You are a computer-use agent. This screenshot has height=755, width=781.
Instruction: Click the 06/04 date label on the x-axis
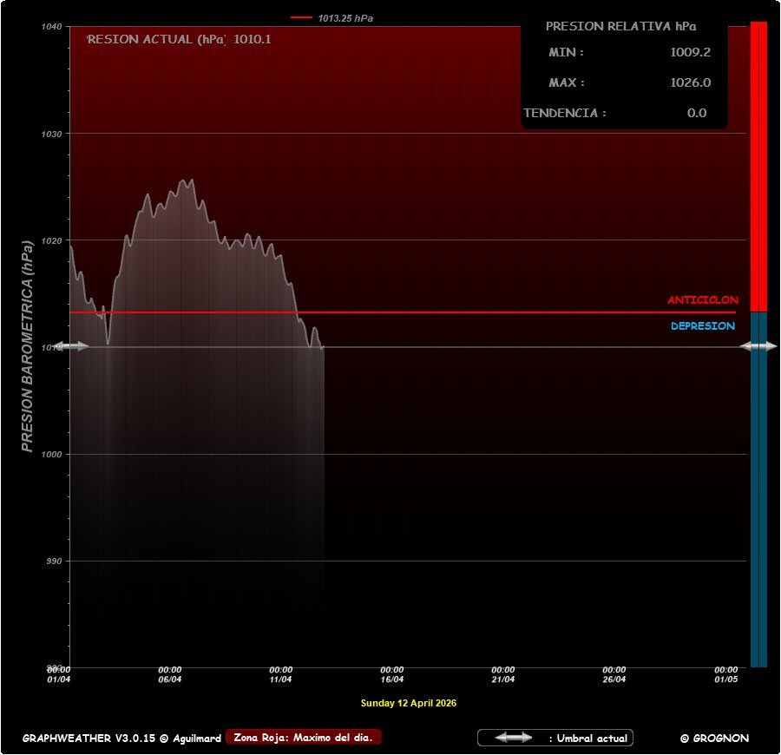tap(170, 679)
